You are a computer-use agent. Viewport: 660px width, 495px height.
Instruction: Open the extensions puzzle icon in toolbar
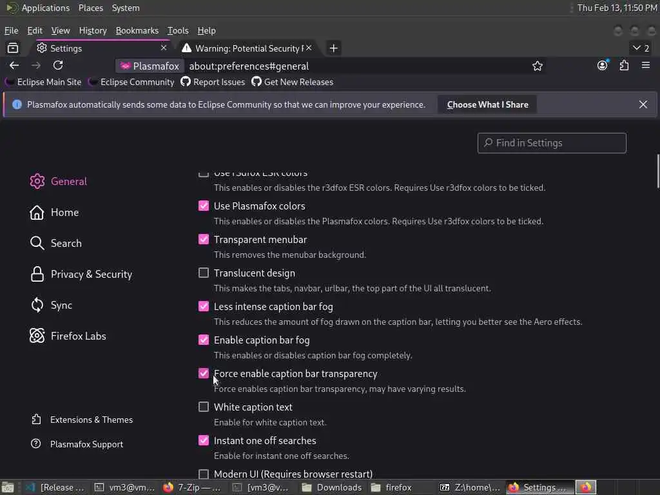(624, 65)
